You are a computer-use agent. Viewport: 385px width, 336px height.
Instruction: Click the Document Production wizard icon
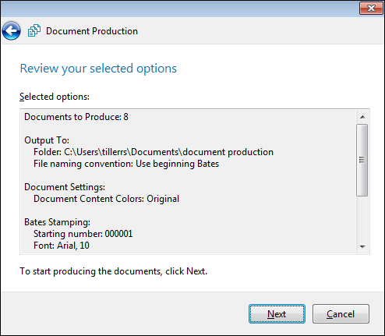[x=34, y=30]
